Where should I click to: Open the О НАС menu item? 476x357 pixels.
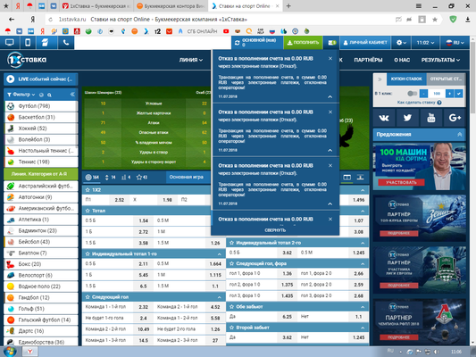click(402, 60)
